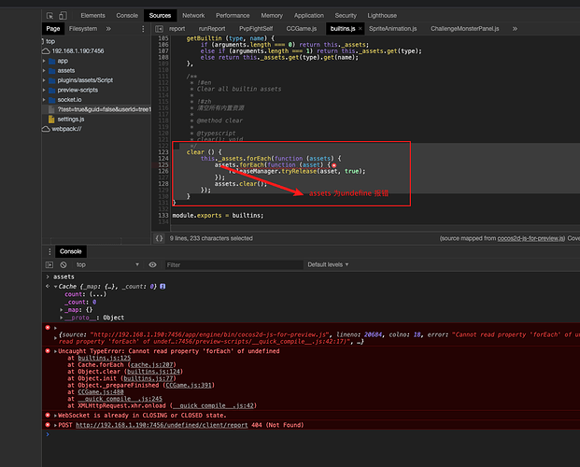The image size is (580, 467).
Task: Click the eye live expression icon
Action: (x=154, y=264)
